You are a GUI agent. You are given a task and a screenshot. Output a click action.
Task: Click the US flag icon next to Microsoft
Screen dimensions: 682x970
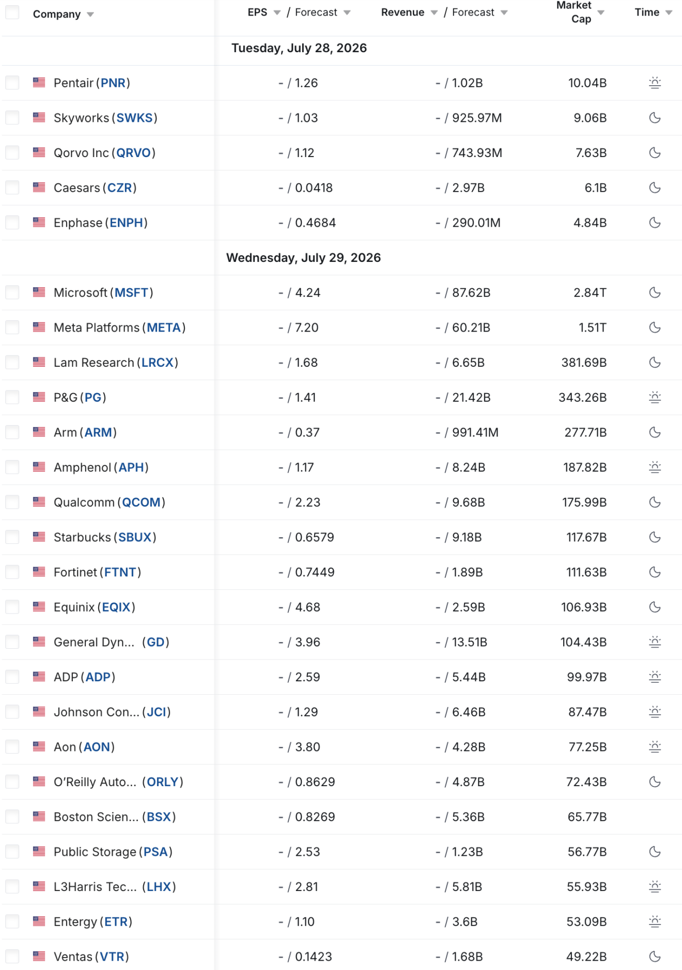[x=39, y=292]
